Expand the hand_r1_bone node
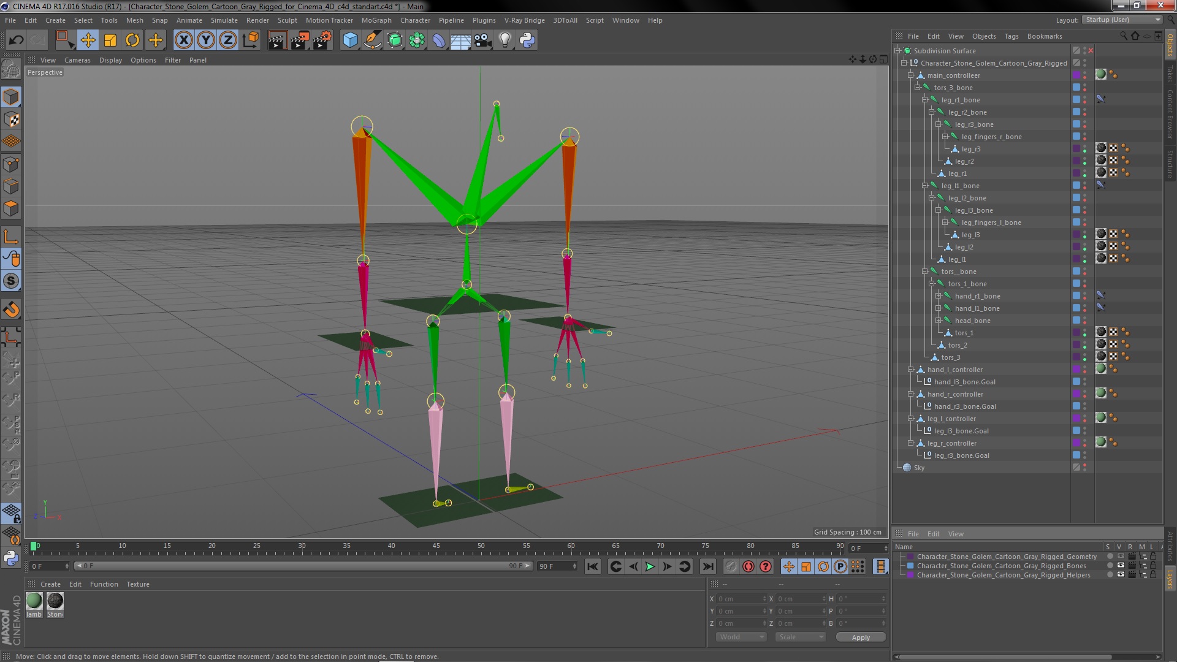1177x662 pixels. 938,296
